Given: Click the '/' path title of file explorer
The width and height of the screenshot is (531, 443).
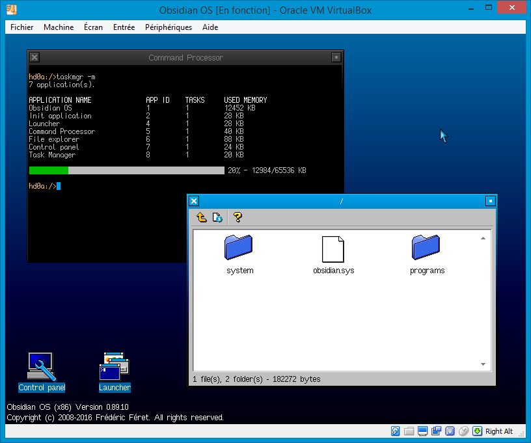Looking at the screenshot, I should 342,202.
